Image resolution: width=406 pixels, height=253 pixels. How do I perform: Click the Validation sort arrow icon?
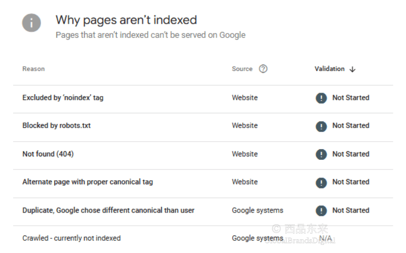point(352,69)
